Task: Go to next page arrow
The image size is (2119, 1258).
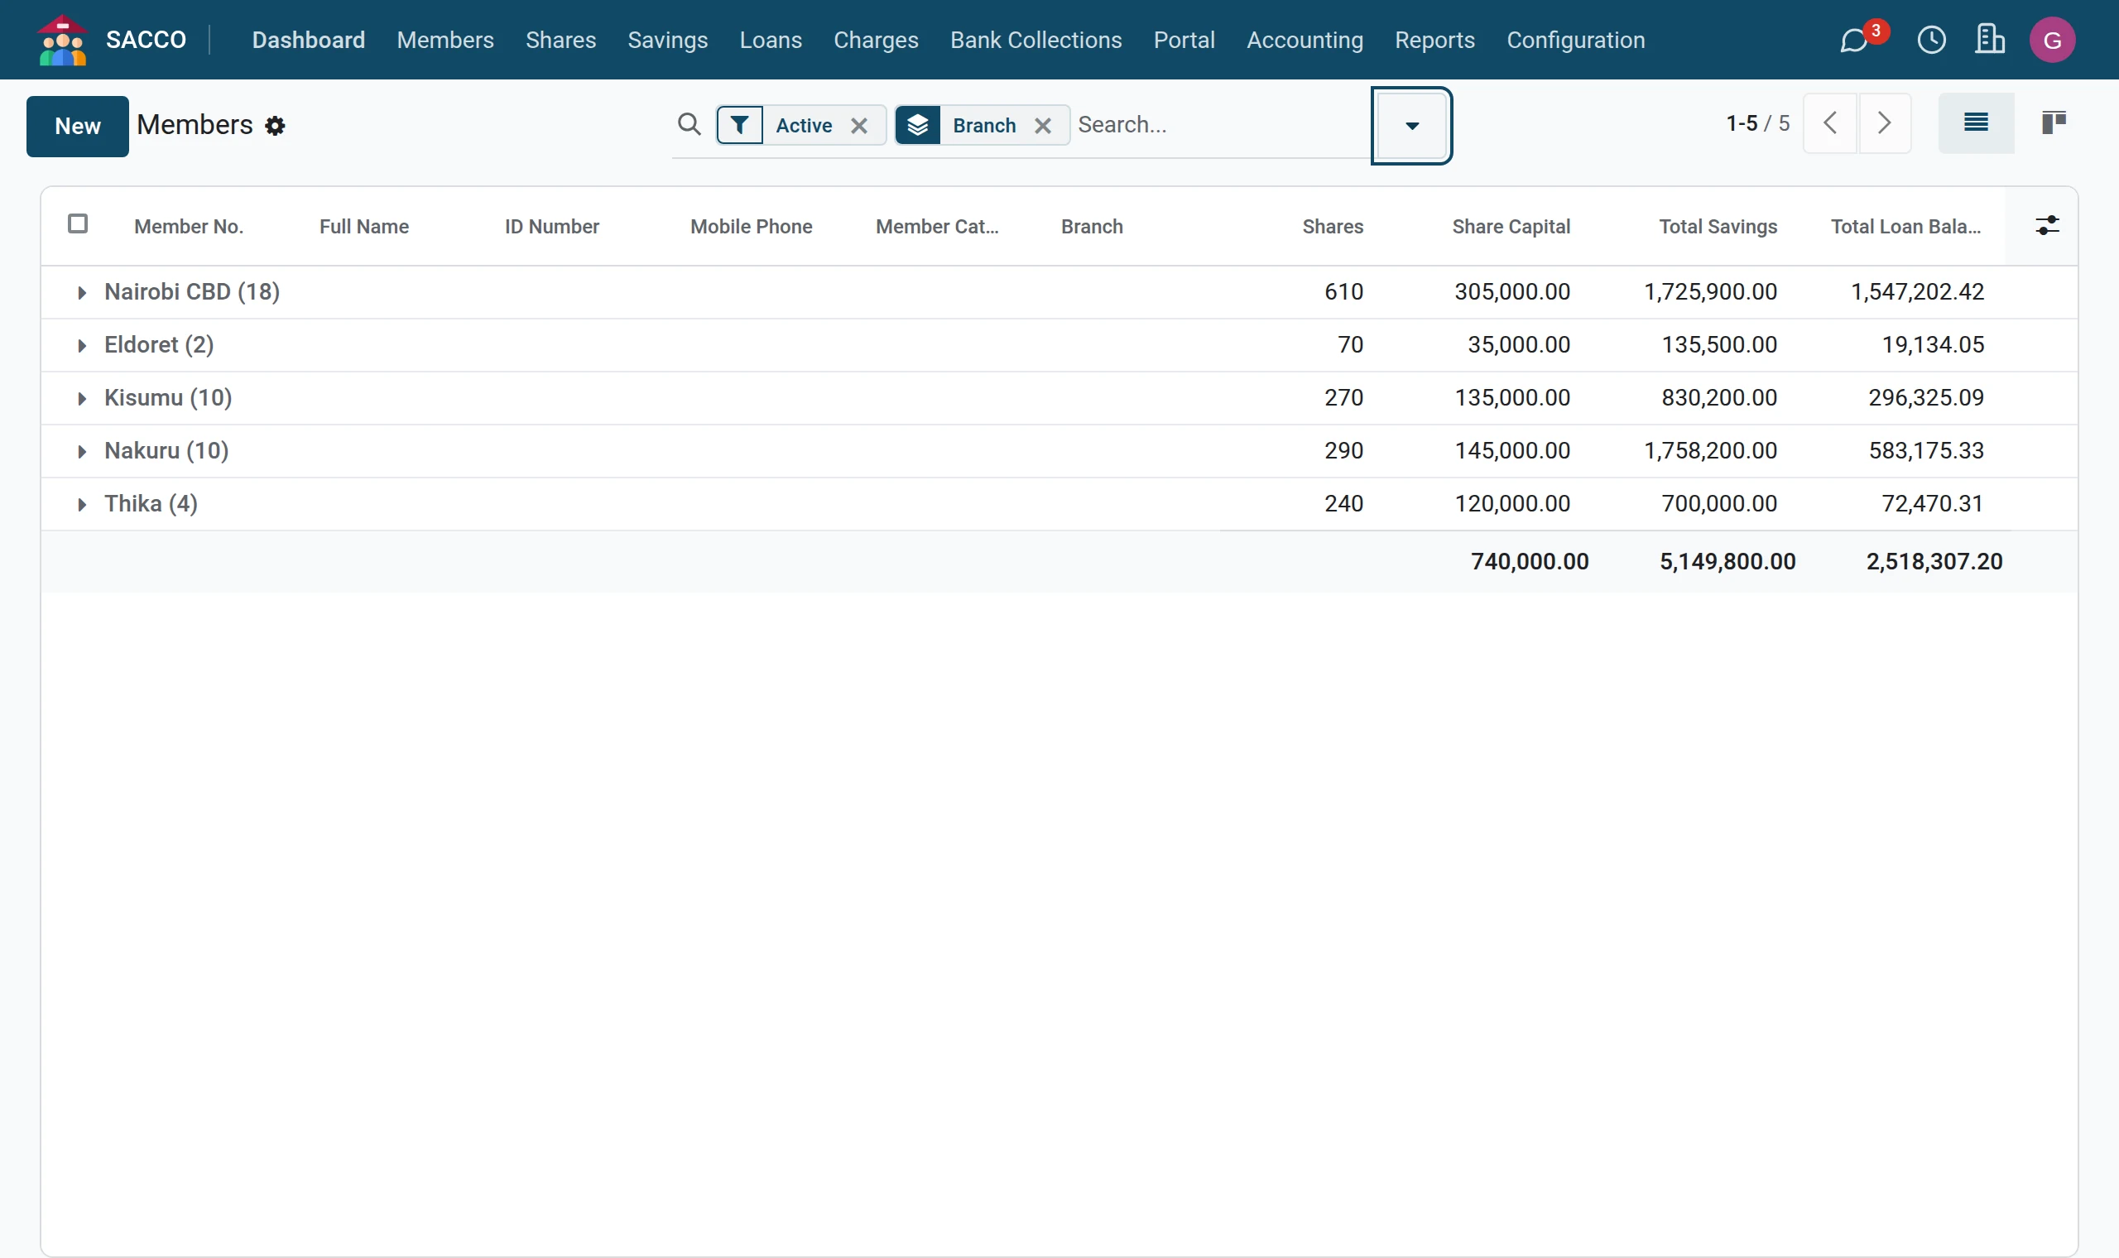Action: tap(1884, 123)
